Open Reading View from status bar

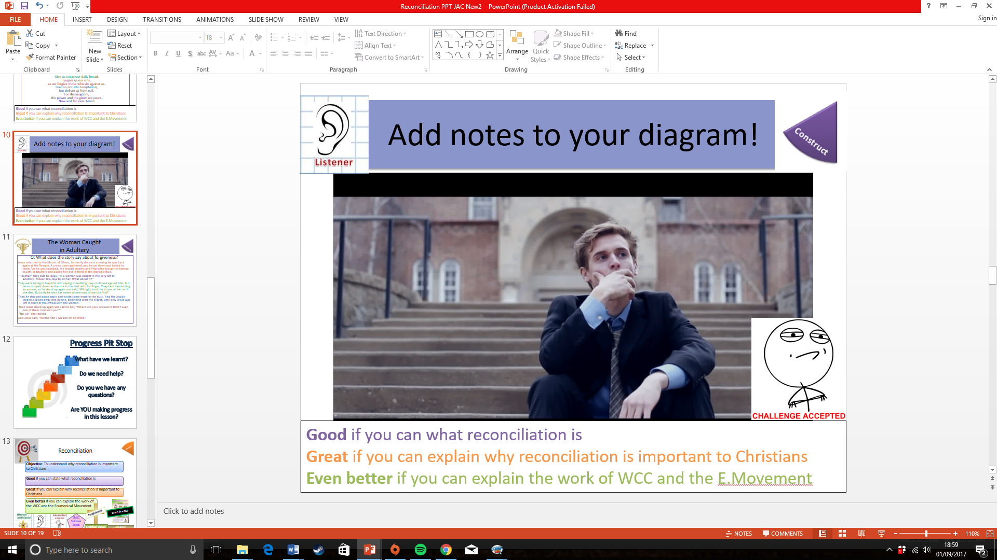[861, 534]
